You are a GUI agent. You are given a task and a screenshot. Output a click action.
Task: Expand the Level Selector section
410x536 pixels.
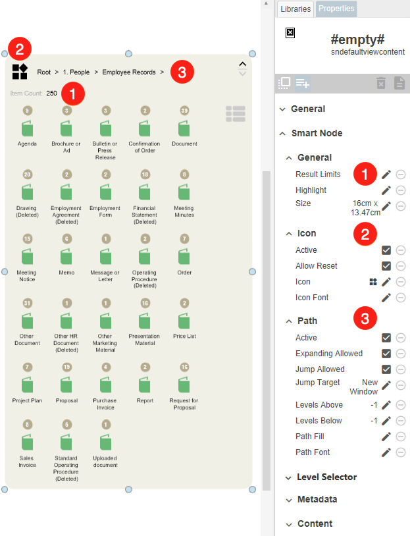[x=326, y=477]
